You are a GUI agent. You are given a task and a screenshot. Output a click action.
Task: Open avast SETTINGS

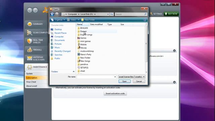(156, 14)
